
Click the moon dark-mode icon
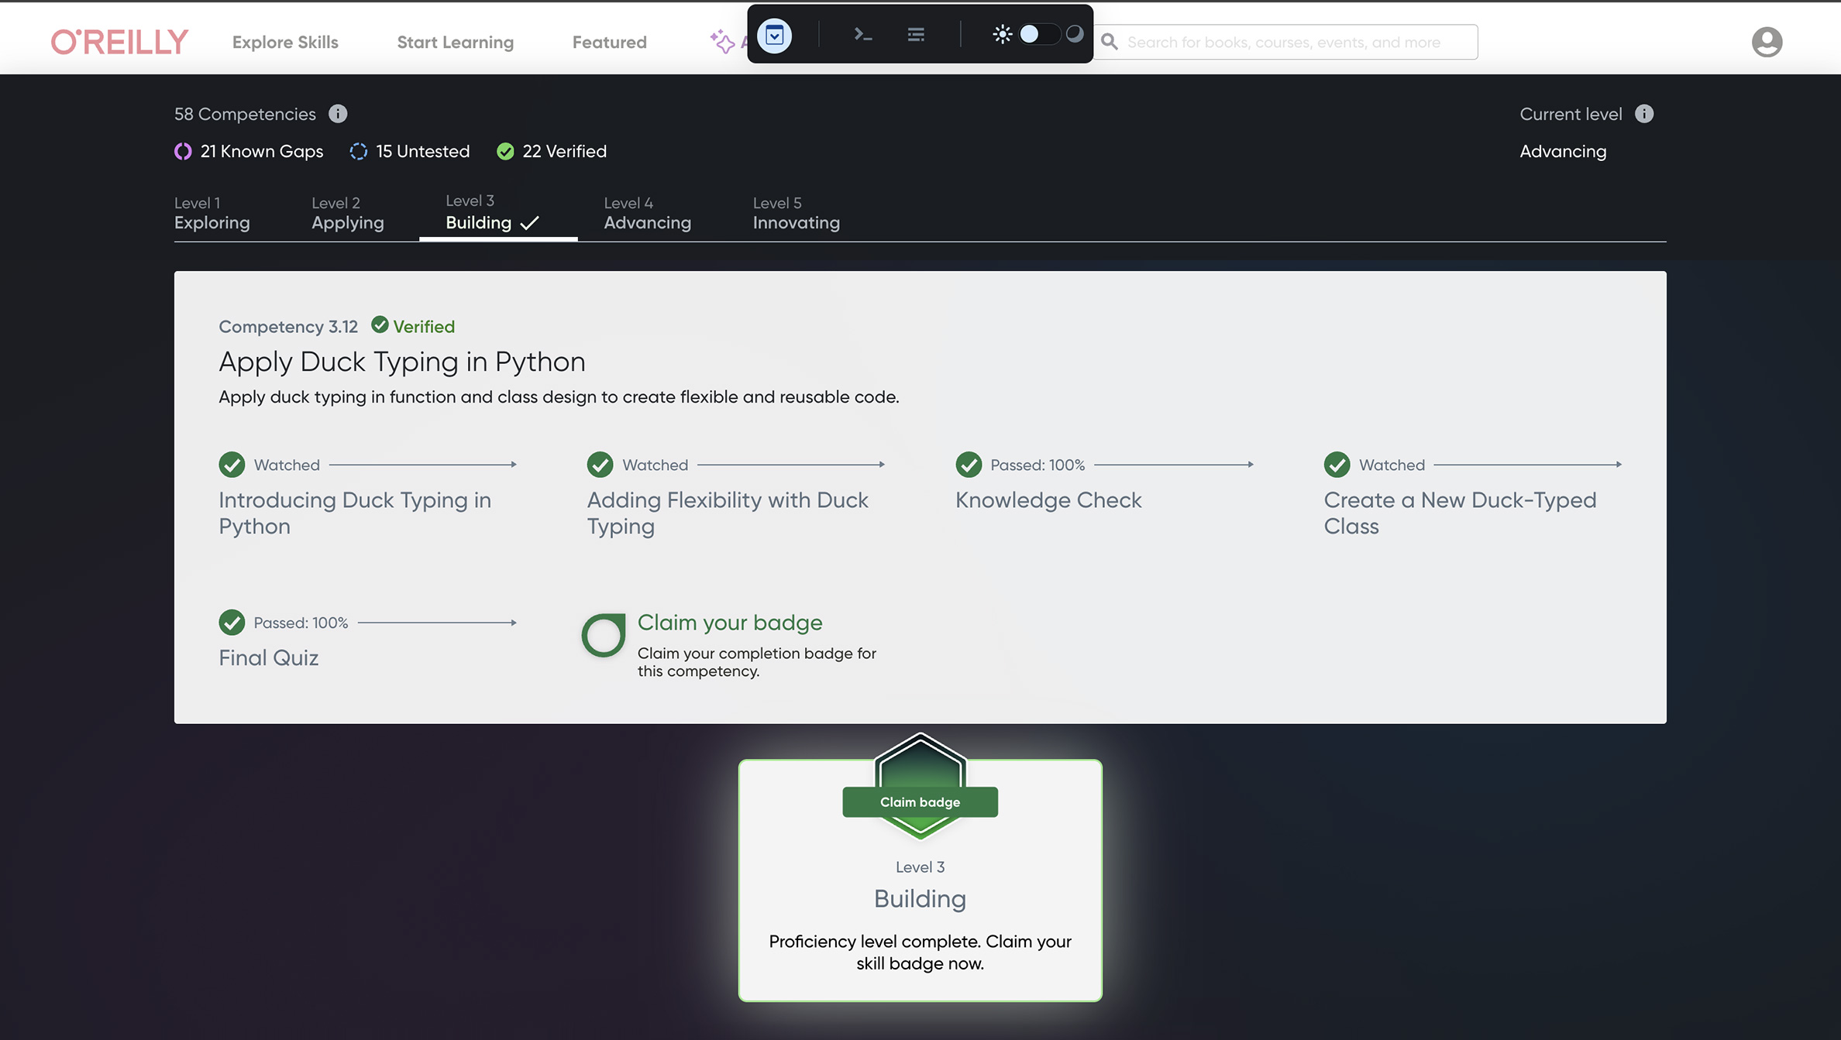[x=1075, y=33]
